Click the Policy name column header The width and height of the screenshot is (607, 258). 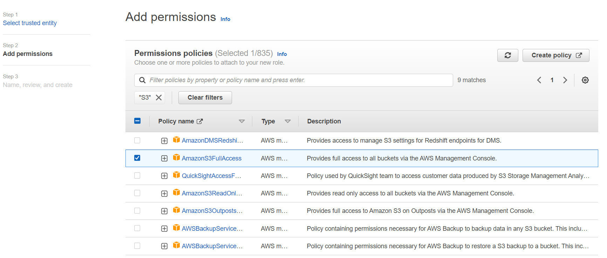(x=176, y=121)
